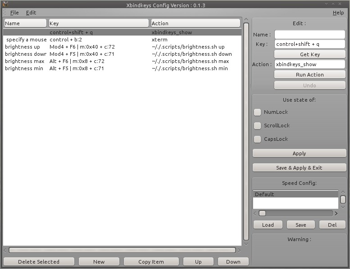The image size is (350, 269).
Task: Click scroll-down arrow of keybinding list
Action: pyautogui.click(x=246, y=244)
